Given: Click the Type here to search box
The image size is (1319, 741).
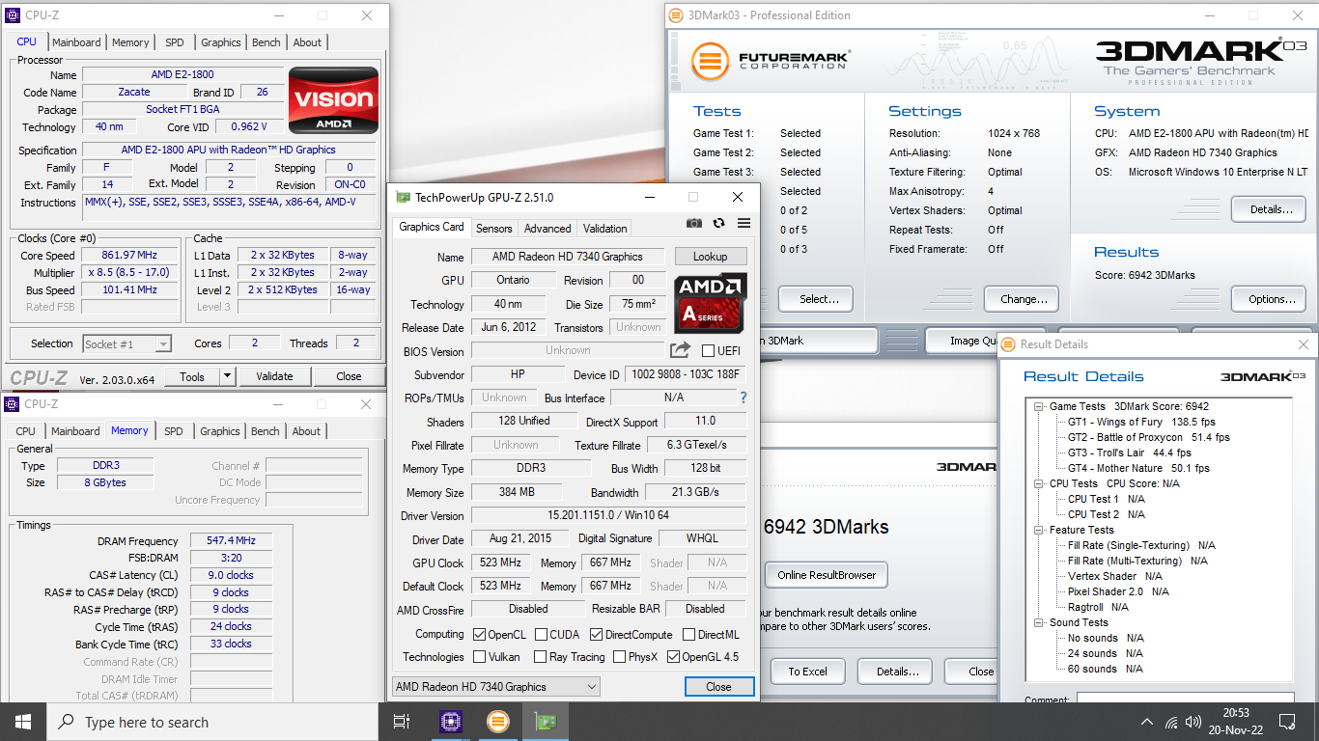Looking at the screenshot, I should 212,722.
